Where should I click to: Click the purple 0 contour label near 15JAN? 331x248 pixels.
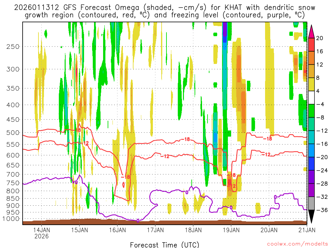pos(76,182)
